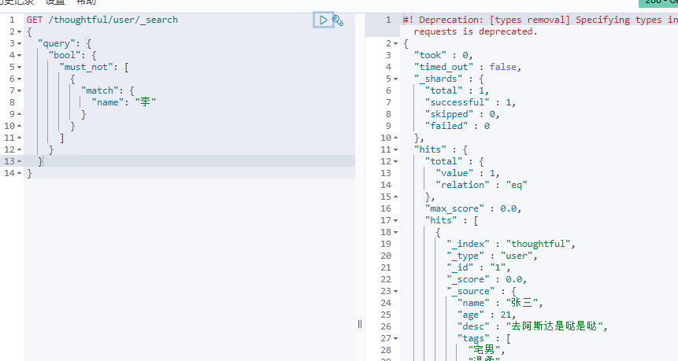
Task: Click the "query" key in the request
Action: pyautogui.click(x=56, y=43)
